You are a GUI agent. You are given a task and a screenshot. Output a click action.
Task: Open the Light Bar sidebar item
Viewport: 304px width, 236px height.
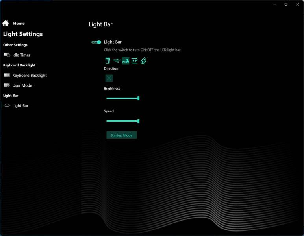pos(20,105)
